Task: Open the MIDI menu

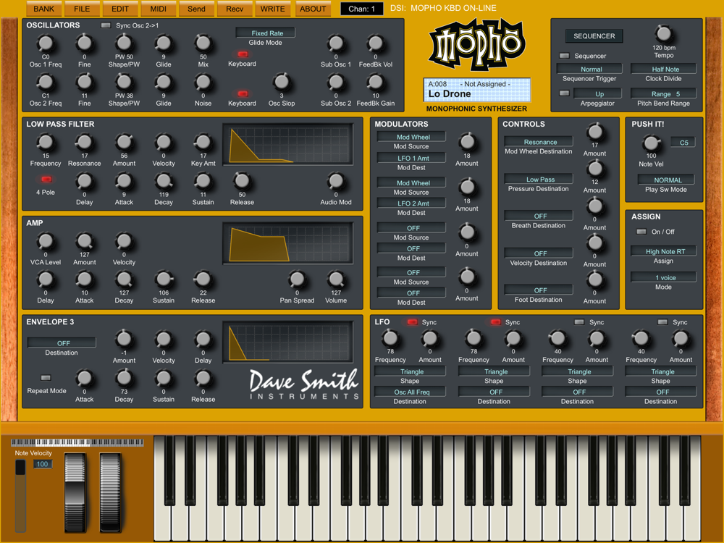Action: click(159, 9)
